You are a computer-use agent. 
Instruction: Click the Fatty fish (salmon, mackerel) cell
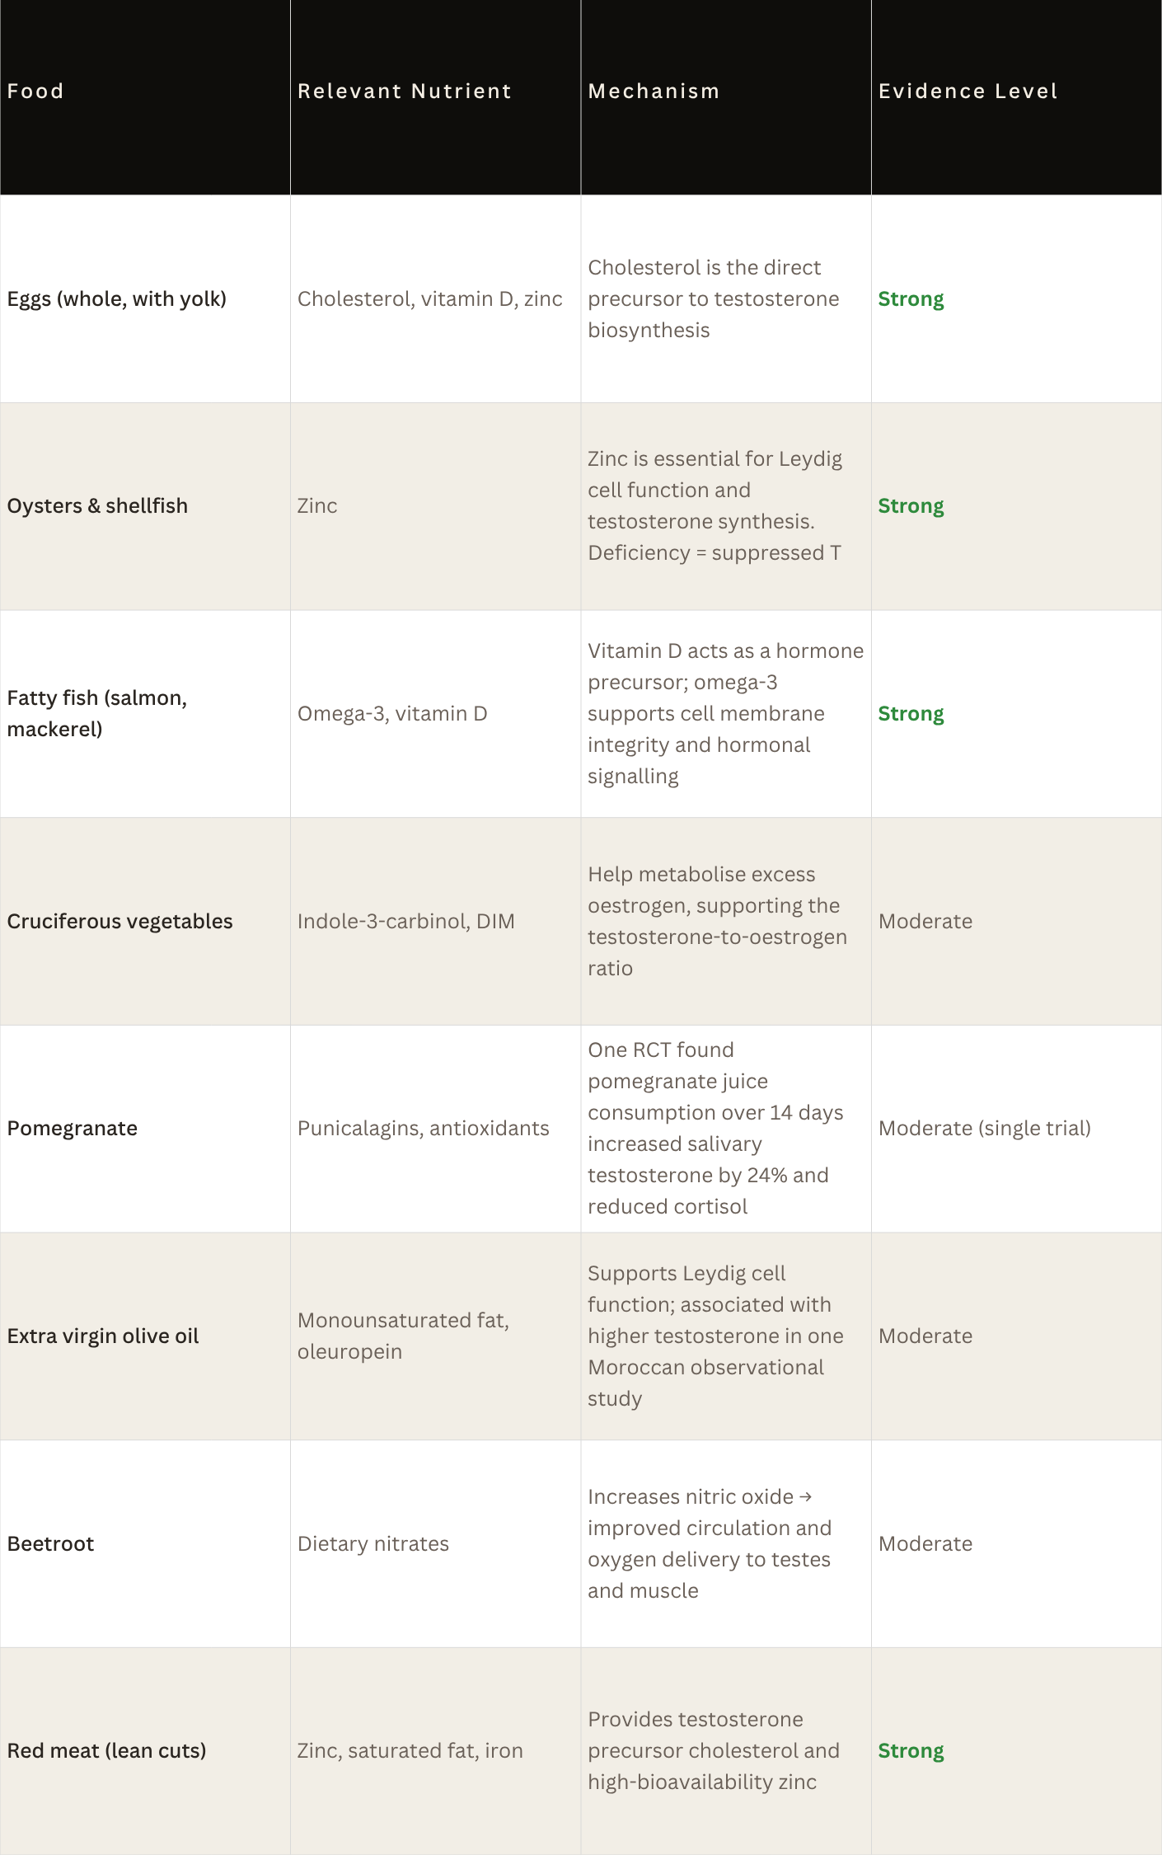click(x=145, y=714)
